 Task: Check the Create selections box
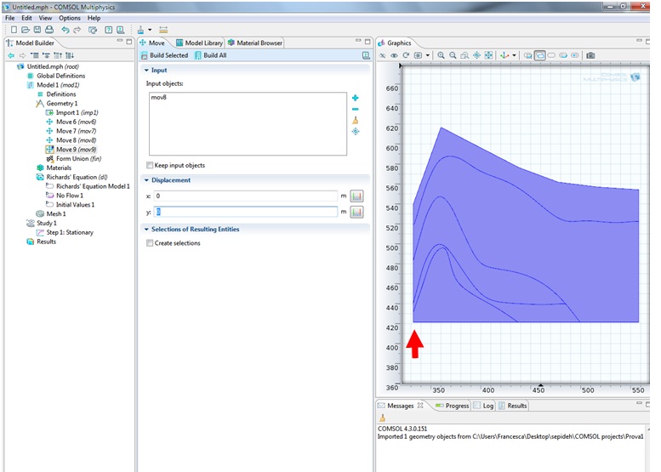click(x=151, y=243)
